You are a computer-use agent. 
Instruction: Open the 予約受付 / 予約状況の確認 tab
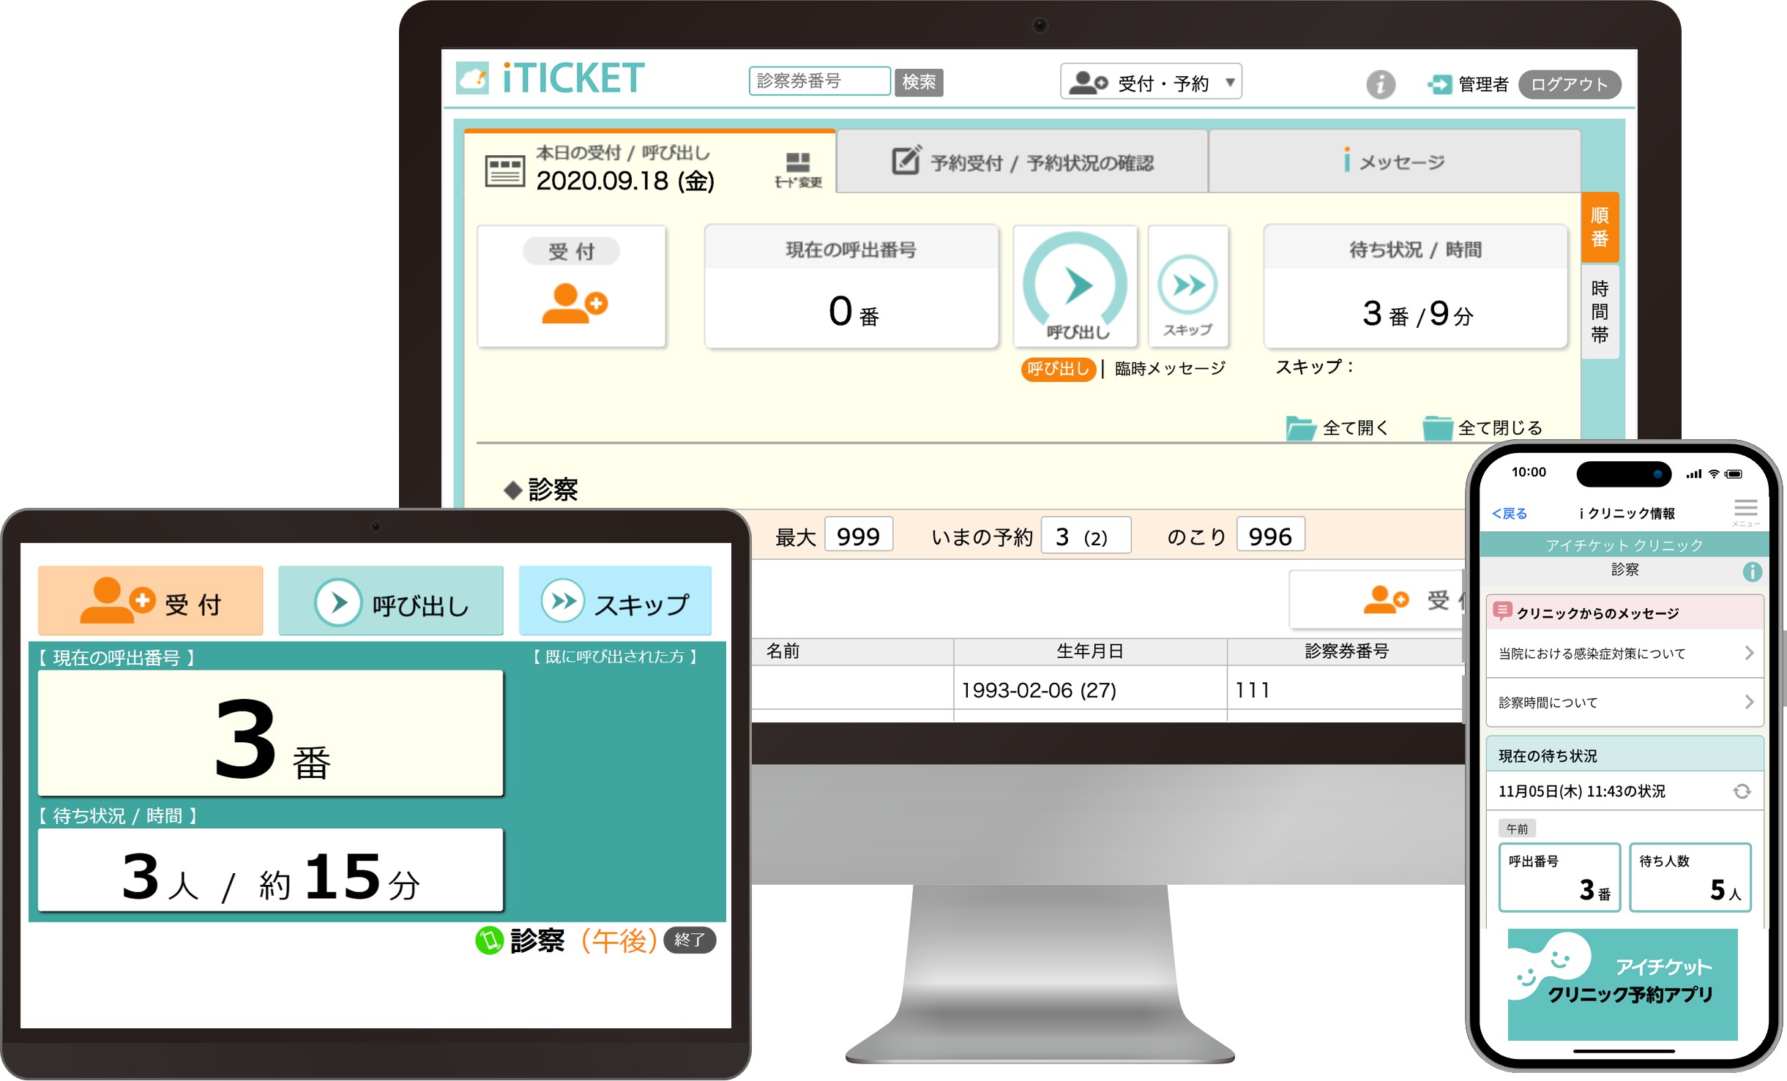(x=1022, y=162)
